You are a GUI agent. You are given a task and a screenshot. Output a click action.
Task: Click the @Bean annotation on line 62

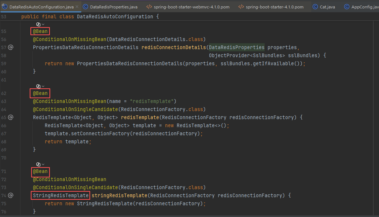pyautogui.click(x=40, y=93)
